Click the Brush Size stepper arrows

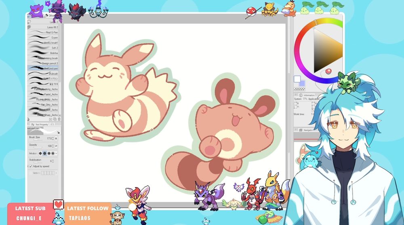pos(53,139)
